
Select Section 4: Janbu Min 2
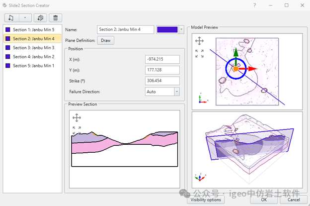click(32, 57)
